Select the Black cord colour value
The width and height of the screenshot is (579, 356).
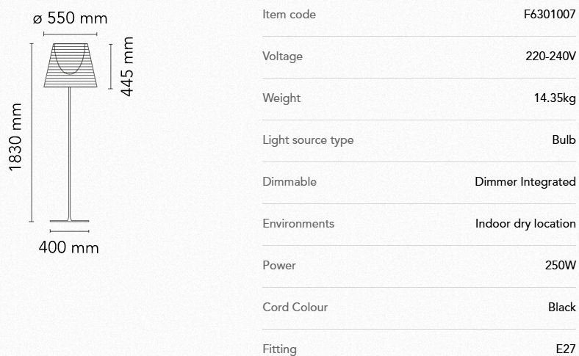point(561,308)
